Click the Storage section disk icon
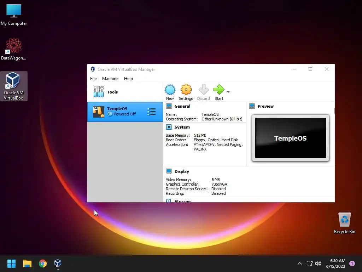Screen dimensions: 362x272 [x=169, y=200]
